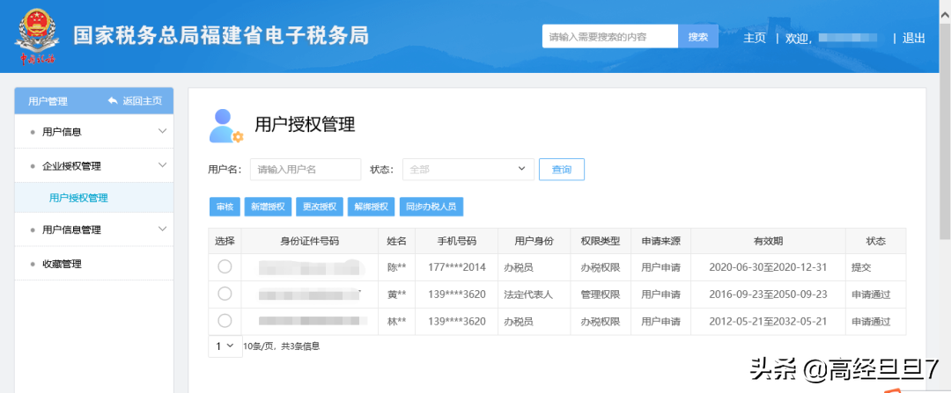
Task: Click the 更改授权 button
Action: click(x=320, y=207)
